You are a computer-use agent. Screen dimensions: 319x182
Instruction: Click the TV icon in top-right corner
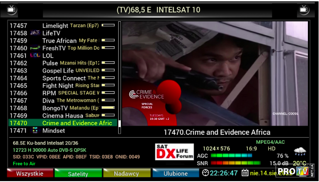[x=304, y=9]
